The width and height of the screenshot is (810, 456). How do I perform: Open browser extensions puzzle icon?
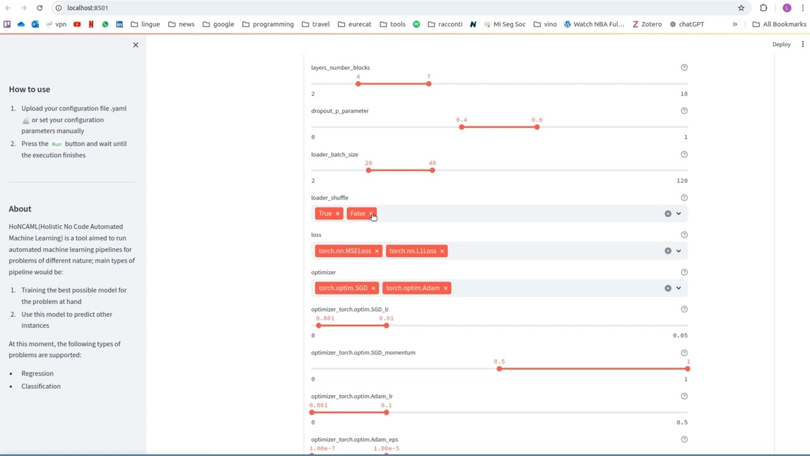763,8
